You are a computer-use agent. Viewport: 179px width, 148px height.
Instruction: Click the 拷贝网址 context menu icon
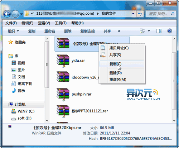(103, 48)
